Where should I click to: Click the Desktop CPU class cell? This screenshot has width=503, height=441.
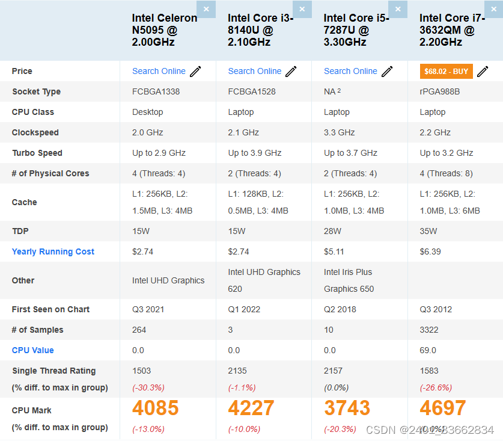pos(148,112)
